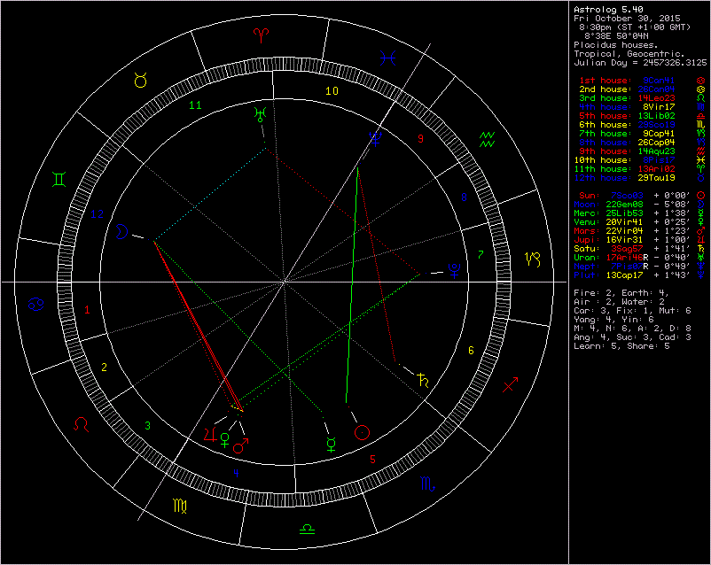This screenshot has width=711, height=565.
Task: Click house number 1 in the wheel
Action: (87, 310)
